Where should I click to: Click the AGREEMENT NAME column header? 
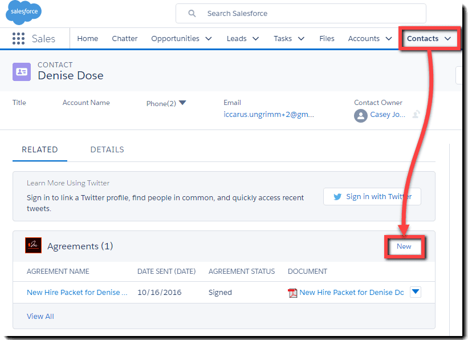(58, 272)
